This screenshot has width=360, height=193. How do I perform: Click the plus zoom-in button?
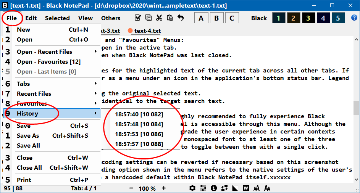pos(164,188)
